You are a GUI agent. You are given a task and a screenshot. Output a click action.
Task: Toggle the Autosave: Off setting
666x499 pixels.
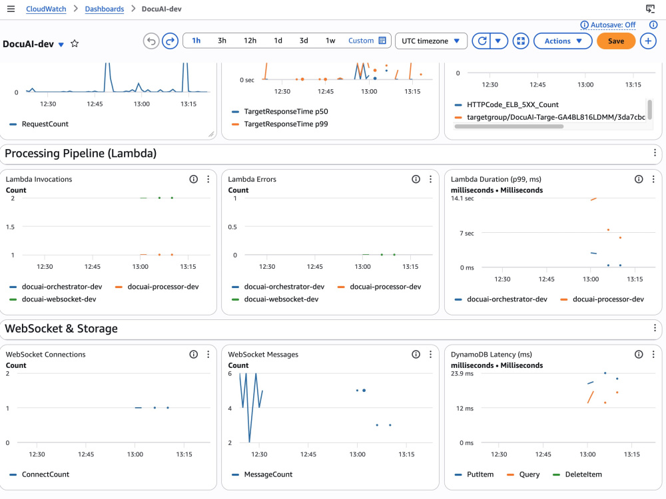[x=613, y=25]
